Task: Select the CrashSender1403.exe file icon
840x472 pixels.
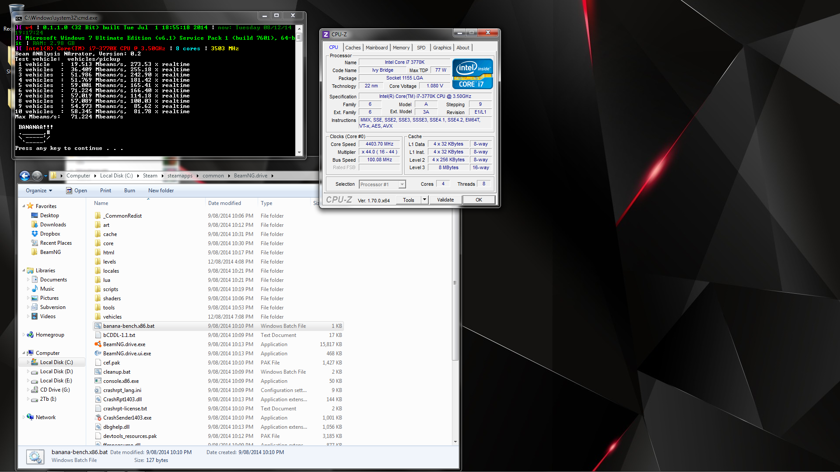Action: click(x=98, y=418)
